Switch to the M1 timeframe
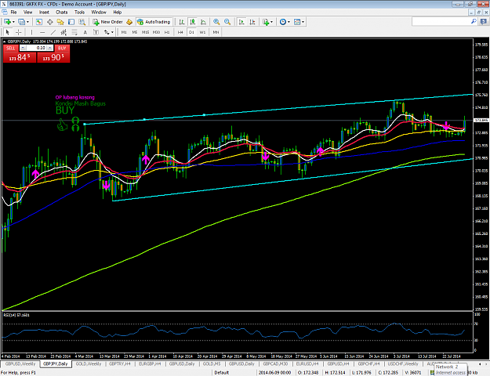Image resolution: width=490 pixels, height=376 pixels. 124,32
